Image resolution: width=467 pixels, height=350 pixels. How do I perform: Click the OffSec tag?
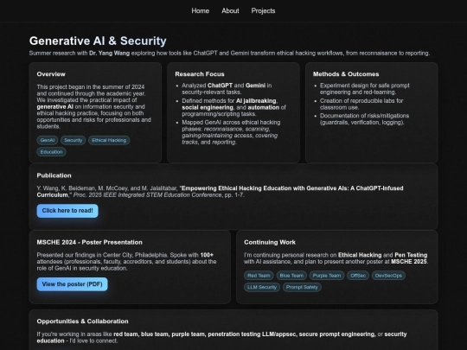358,276
